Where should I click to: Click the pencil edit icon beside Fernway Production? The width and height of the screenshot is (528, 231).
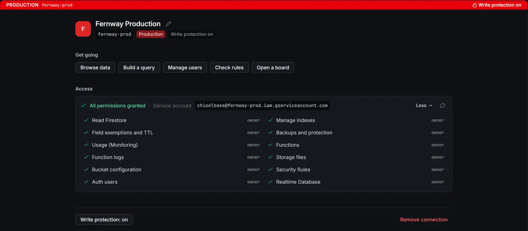tap(168, 24)
